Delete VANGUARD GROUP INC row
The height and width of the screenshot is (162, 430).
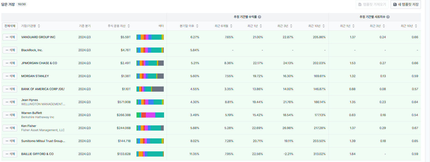(x=10, y=37)
